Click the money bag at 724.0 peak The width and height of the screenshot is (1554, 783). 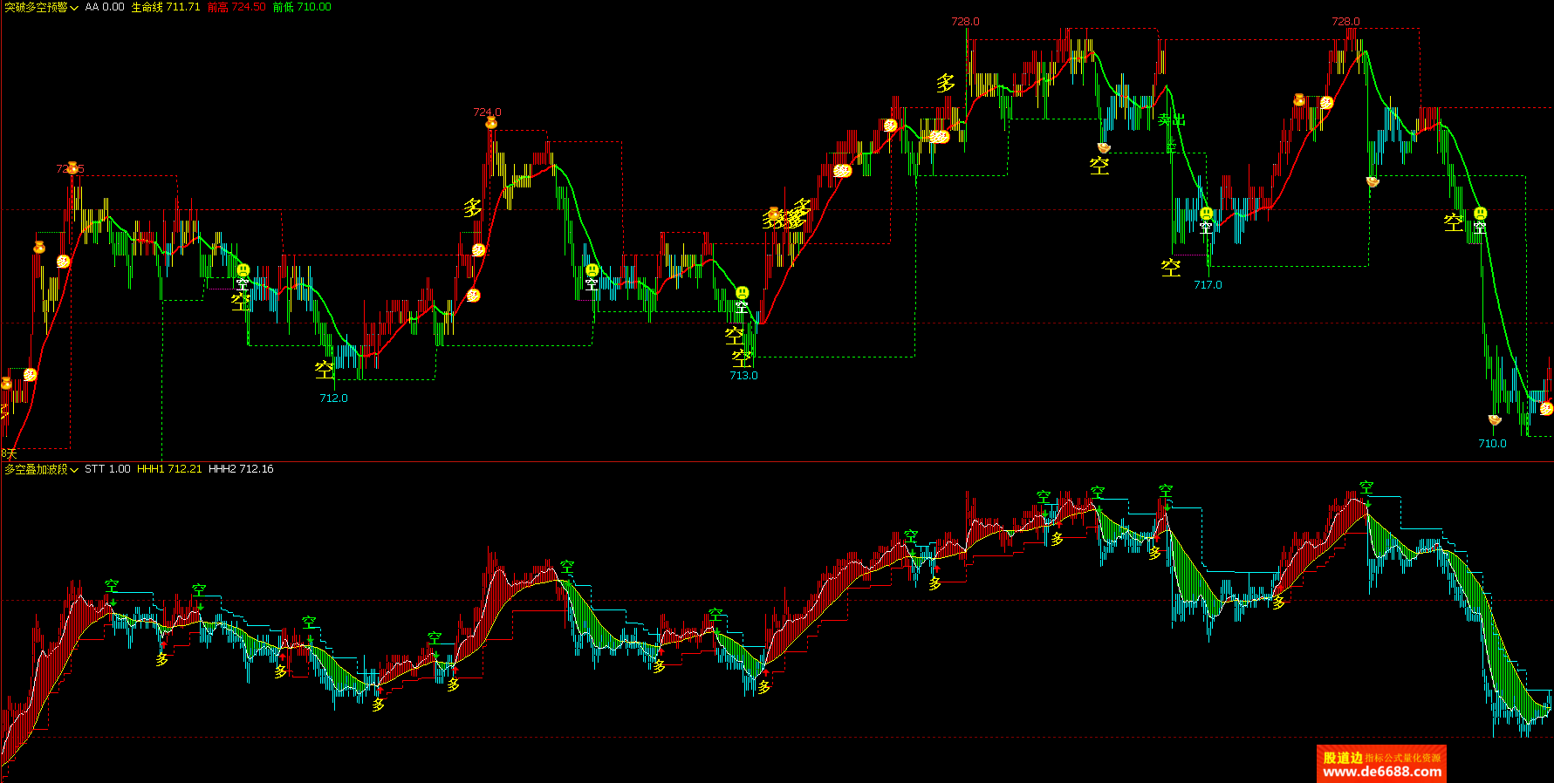point(491,123)
